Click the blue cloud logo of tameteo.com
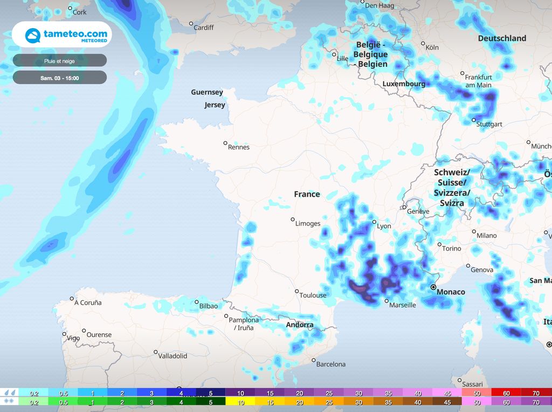Screen dimensions: 552x412 point(33,35)
